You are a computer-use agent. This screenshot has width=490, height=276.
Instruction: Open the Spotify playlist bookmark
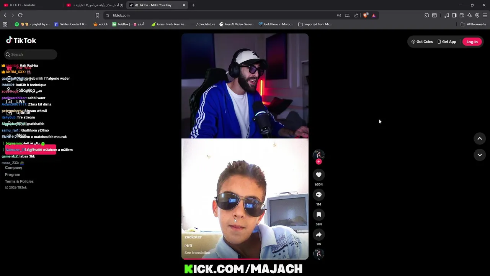tap(32, 24)
